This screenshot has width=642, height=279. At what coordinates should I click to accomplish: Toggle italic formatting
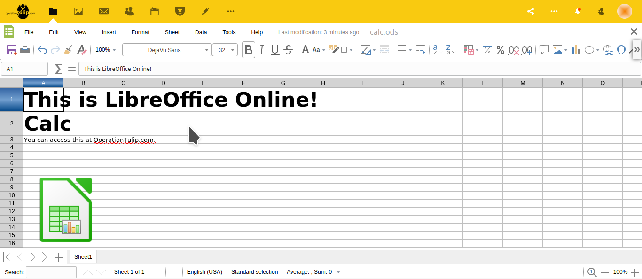click(262, 50)
